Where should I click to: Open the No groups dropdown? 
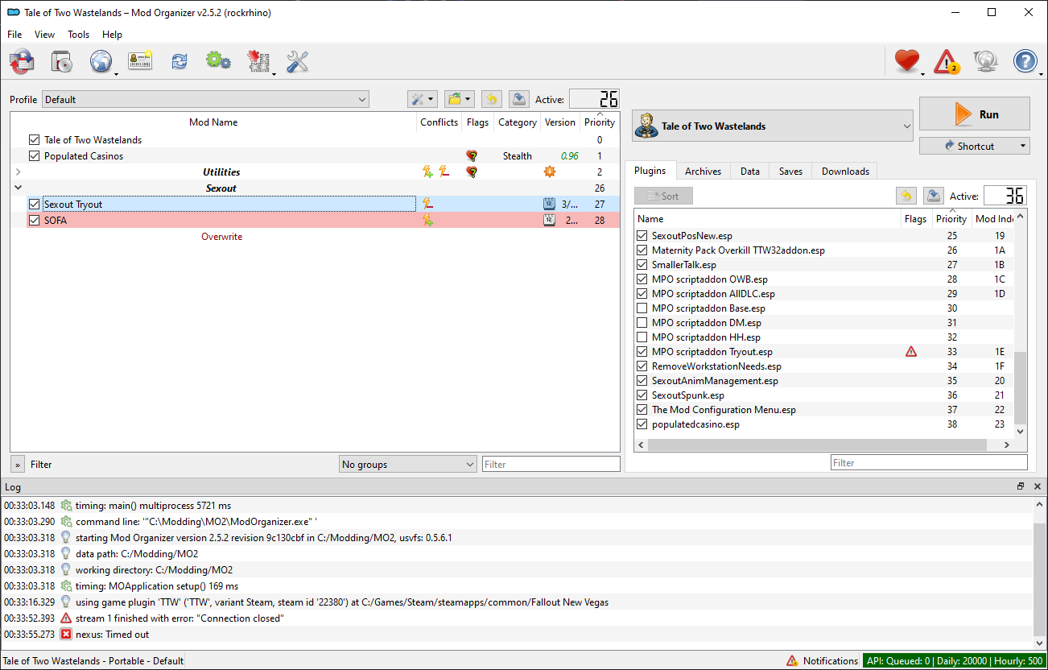click(x=408, y=465)
